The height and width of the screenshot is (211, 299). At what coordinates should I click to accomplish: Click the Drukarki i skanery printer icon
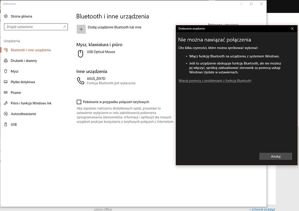pos(6,61)
